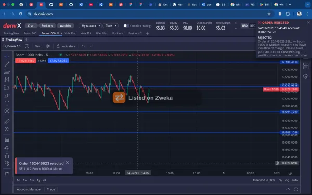
Task: Expand the My Account dropdown
Action: tap(90, 25)
